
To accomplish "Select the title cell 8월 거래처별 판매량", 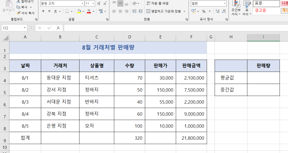I will click(108, 47).
